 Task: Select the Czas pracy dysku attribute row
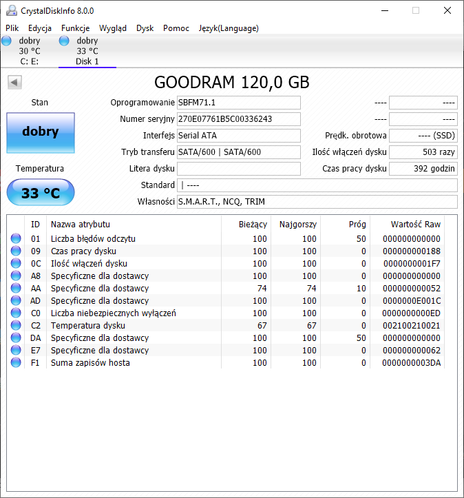[x=226, y=251]
